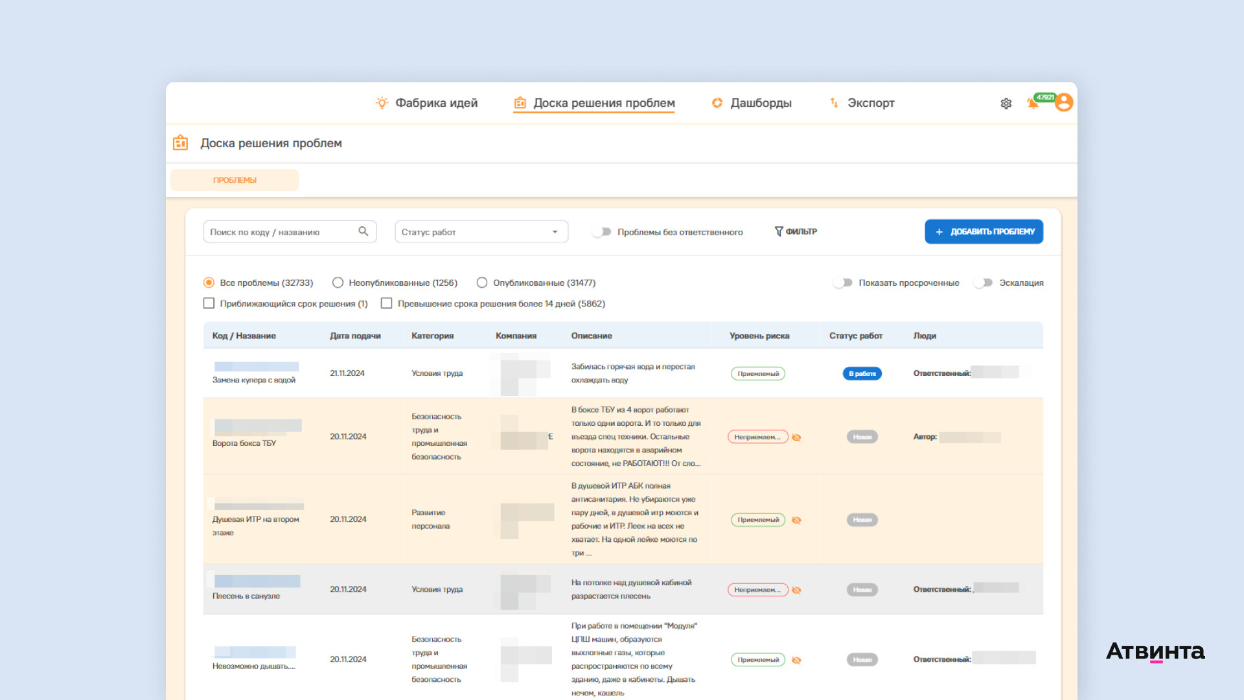Select the ПРОБЛЕМЫ tab
1244x700 pixels.
tap(235, 180)
